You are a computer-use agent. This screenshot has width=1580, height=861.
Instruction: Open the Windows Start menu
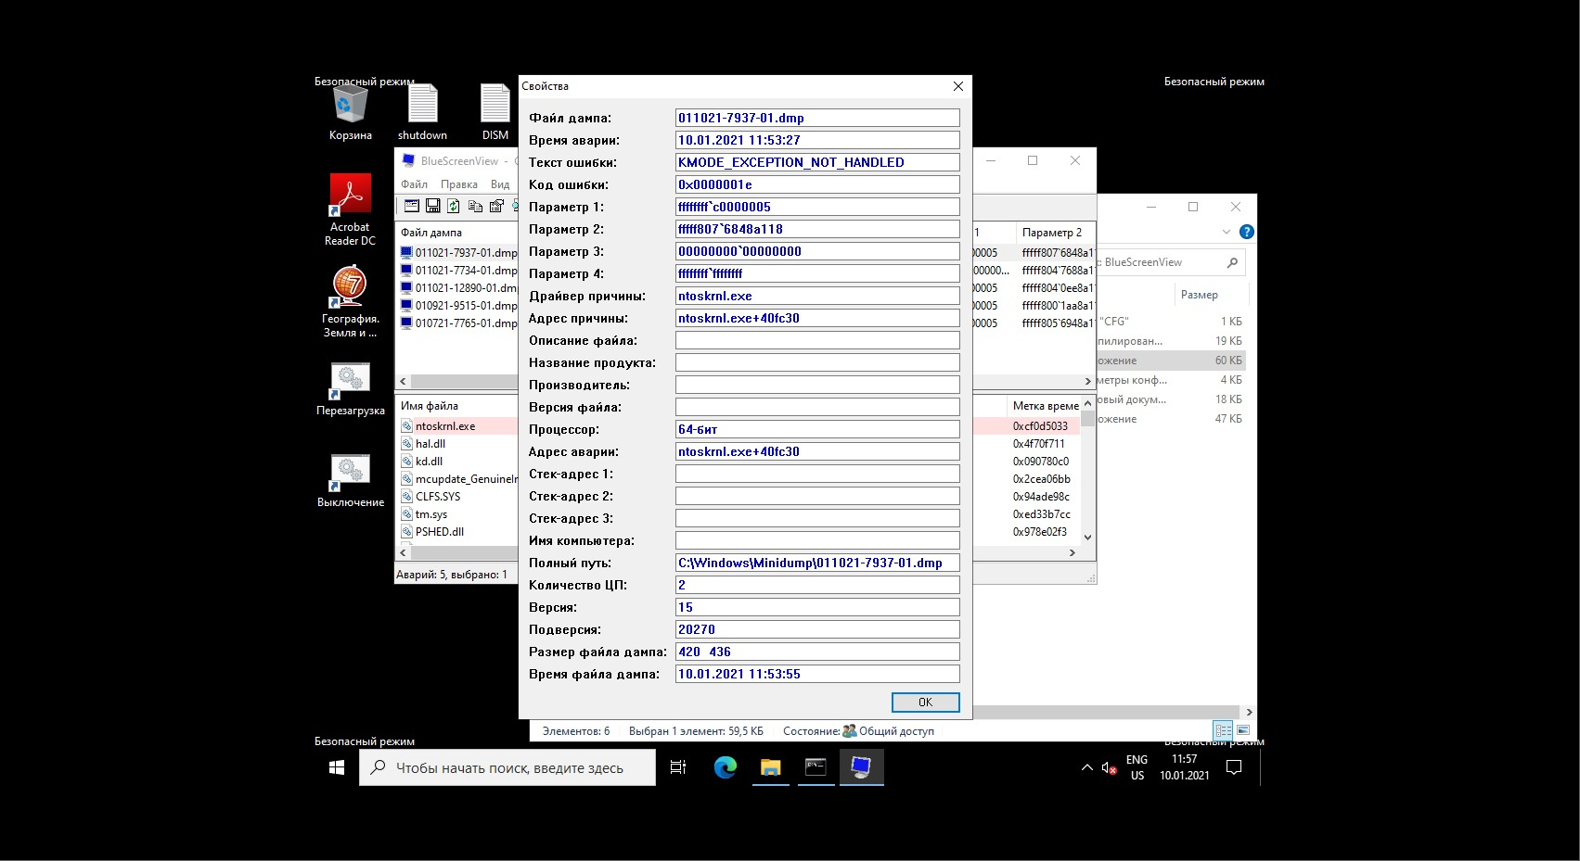click(337, 767)
